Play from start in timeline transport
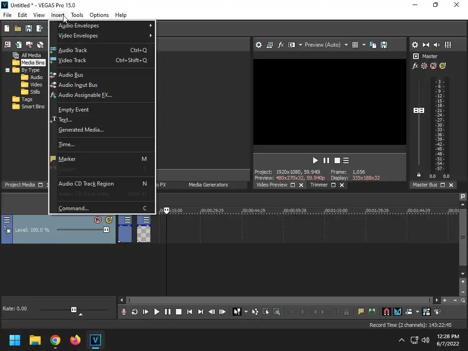The height and width of the screenshot is (351, 468). 146,312
